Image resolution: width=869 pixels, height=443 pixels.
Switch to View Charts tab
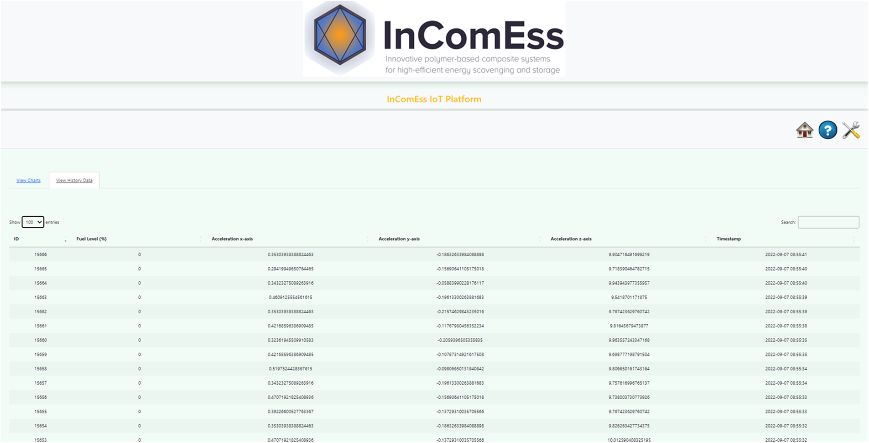click(28, 181)
